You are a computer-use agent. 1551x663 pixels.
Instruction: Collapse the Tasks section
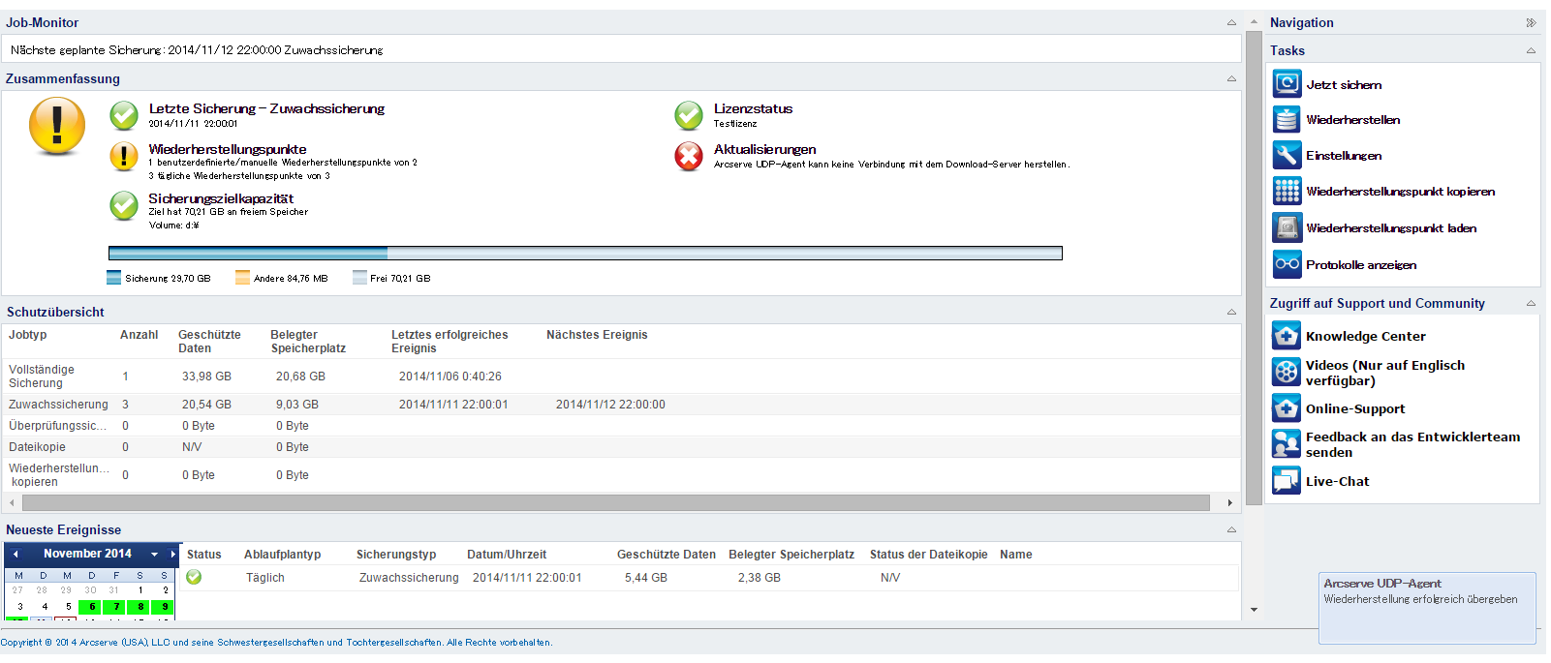pyautogui.click(x=1531, y=50)
